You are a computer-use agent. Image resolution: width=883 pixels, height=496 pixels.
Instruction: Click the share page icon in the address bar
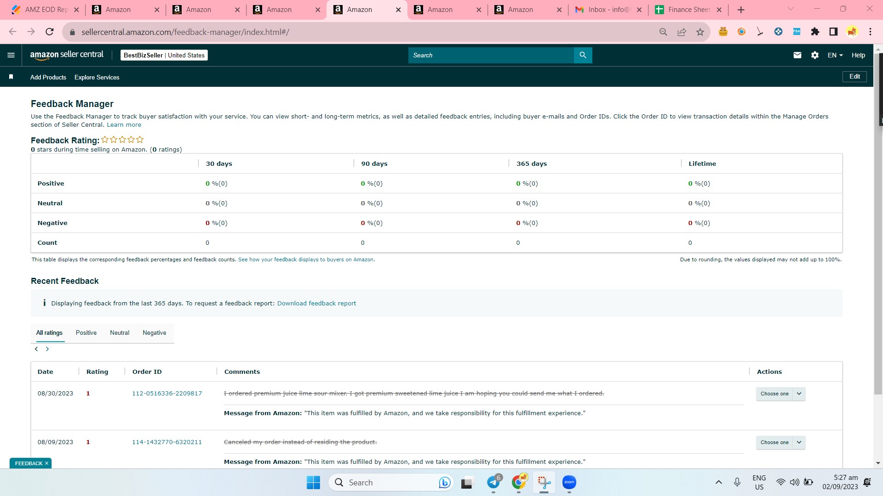click(682, 32)
